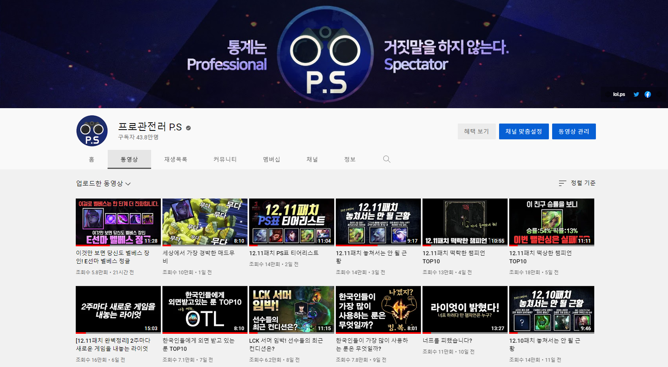Open the 정보 tab
The width and height of the screenshot is (668, 367).
click(x=350, y=159)
